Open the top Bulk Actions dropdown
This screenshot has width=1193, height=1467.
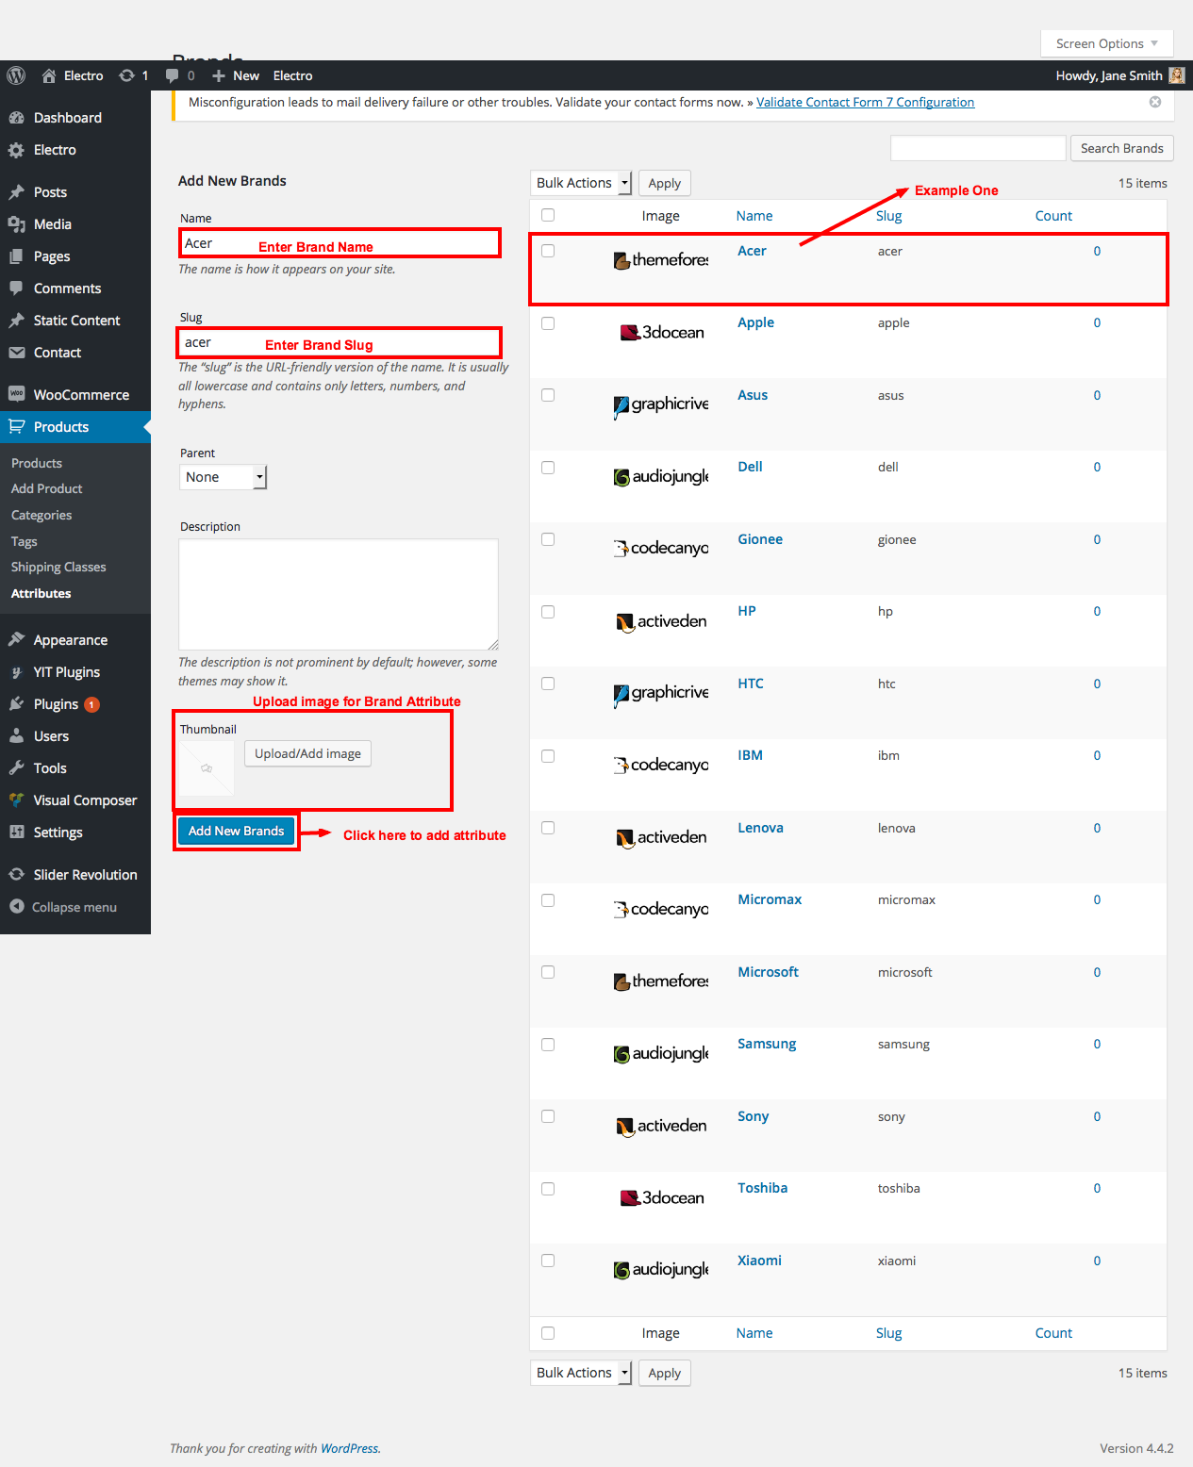tap(581, 183)
